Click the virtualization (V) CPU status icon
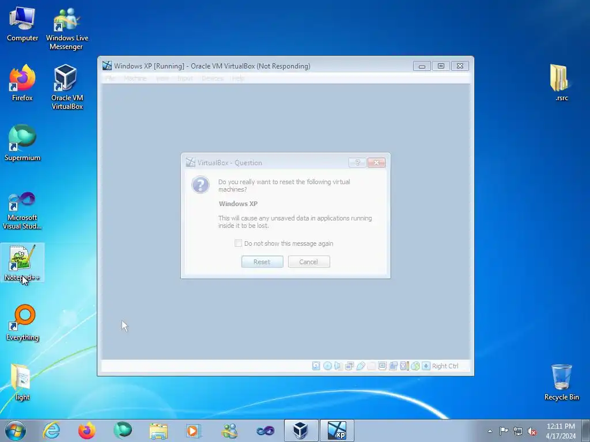 [x=404, y=365]
